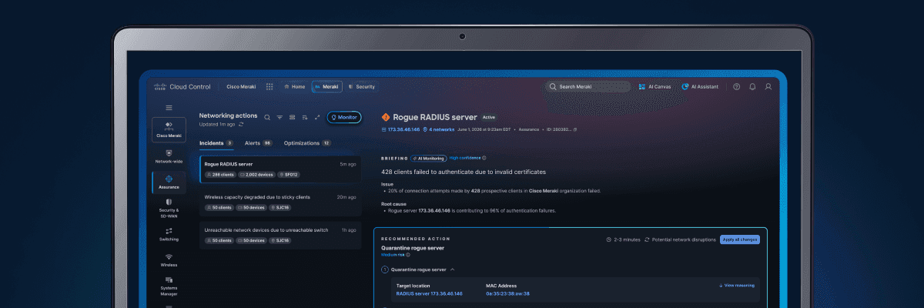Viewport: 924px width, 308px height.
Task: Click the 2,002 devices chip
Action: (x=256, y=175)
